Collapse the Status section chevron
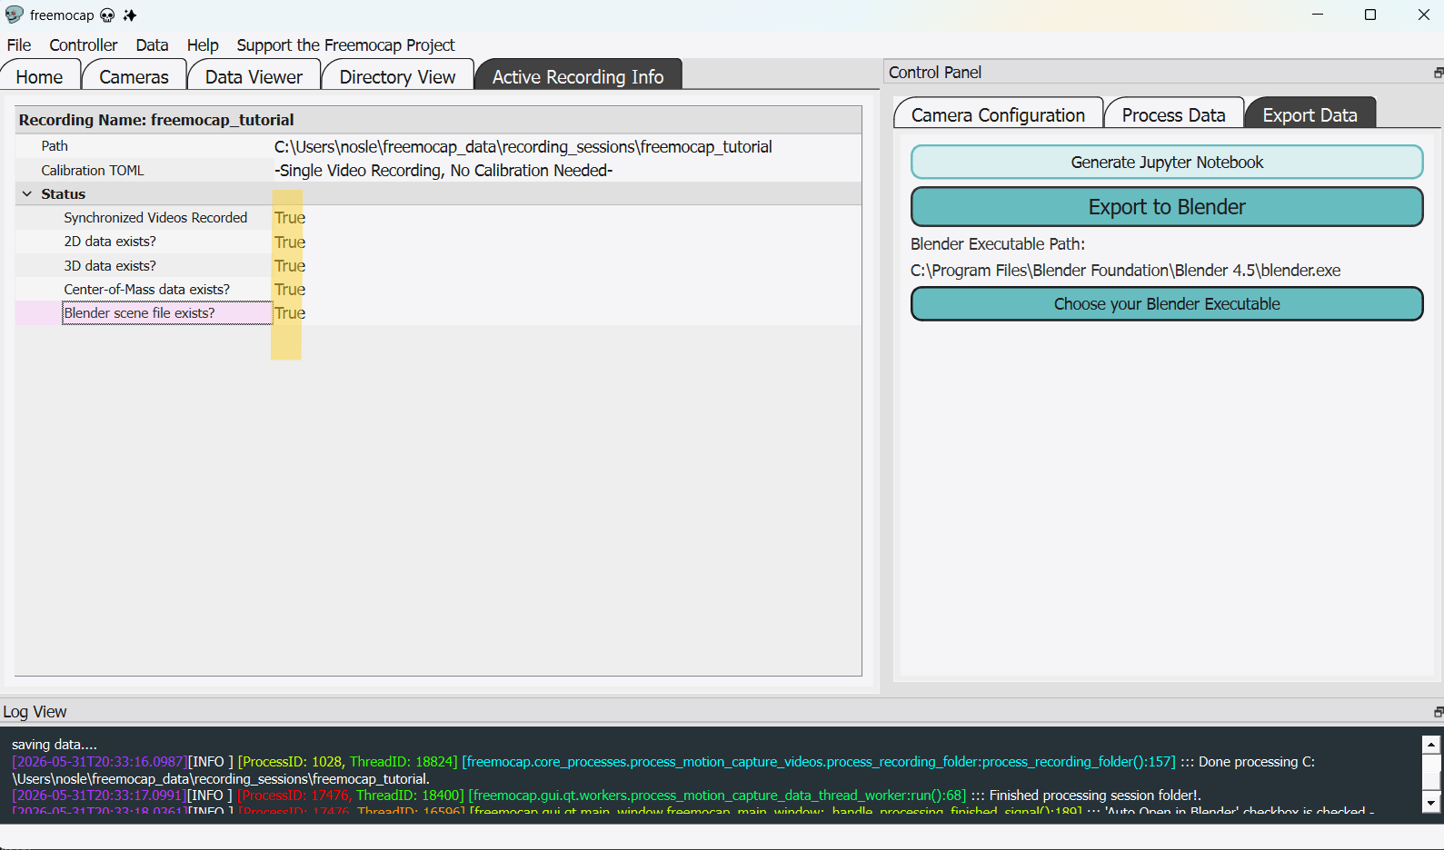1444x850 pixels. [27, 194]
